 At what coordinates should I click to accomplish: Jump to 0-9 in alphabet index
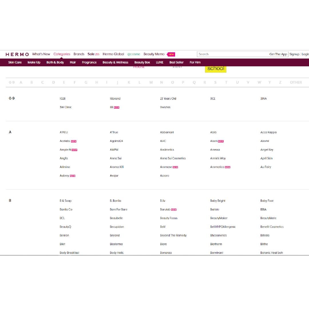click(12, 82)
